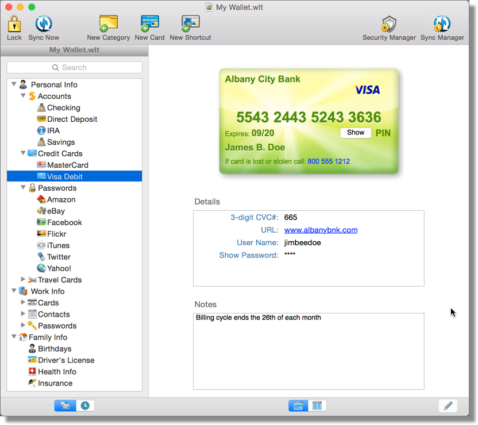Collapse the Credit Cards folder
478x425 pixels.
23,153
